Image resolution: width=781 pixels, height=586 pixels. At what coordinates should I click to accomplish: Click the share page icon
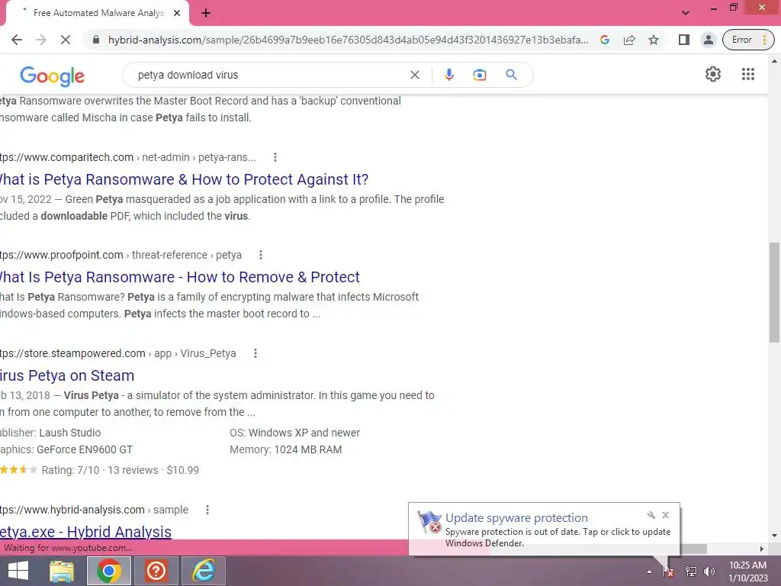click(629, 40)
